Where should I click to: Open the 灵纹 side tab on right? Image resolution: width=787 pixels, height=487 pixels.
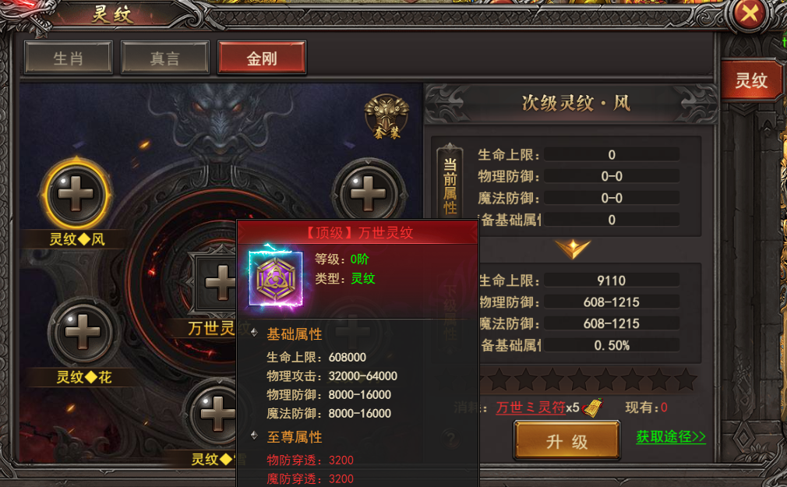tap(751, 80)
